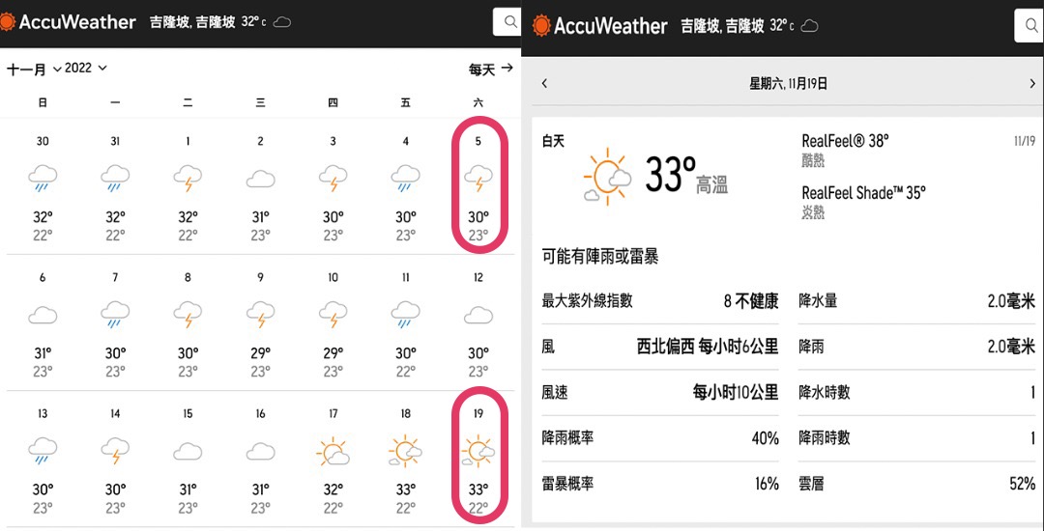Viewport: 1044px width, 531px height.
Task: Click the cloudy icon for November 12
Action: tap(478, 316)
